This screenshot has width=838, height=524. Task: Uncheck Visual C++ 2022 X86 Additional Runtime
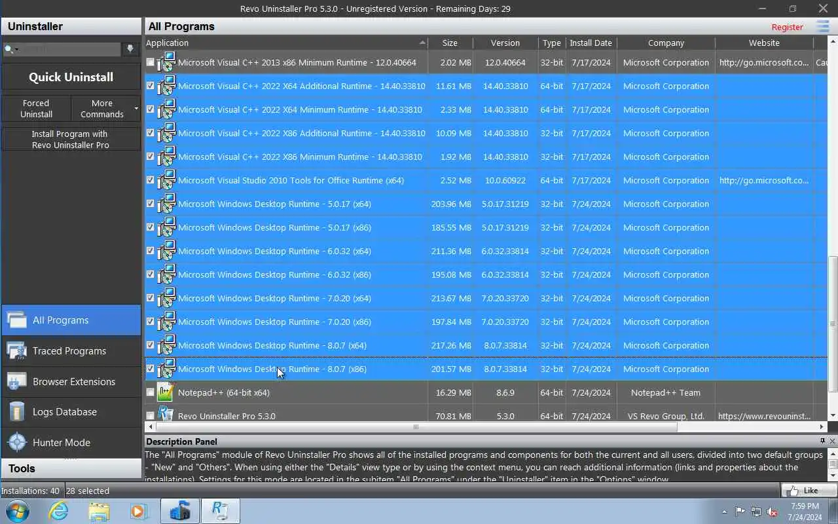pyautogui.click(x=151, y=133)
